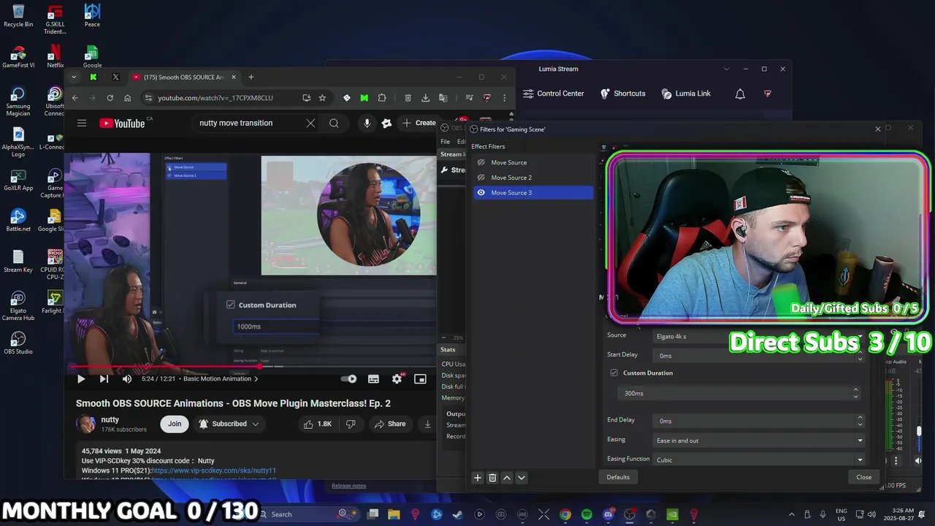The image size is (935, 526).
Task: Open Lumia Stream notifications bell
Action: tap(740, 94)
